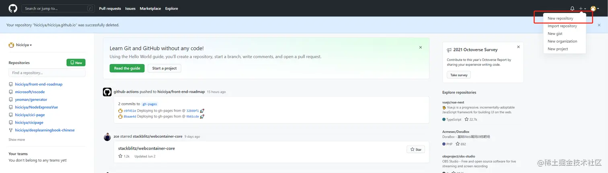Open hiciciya/deeplearningbook-chinese fork

45,130
